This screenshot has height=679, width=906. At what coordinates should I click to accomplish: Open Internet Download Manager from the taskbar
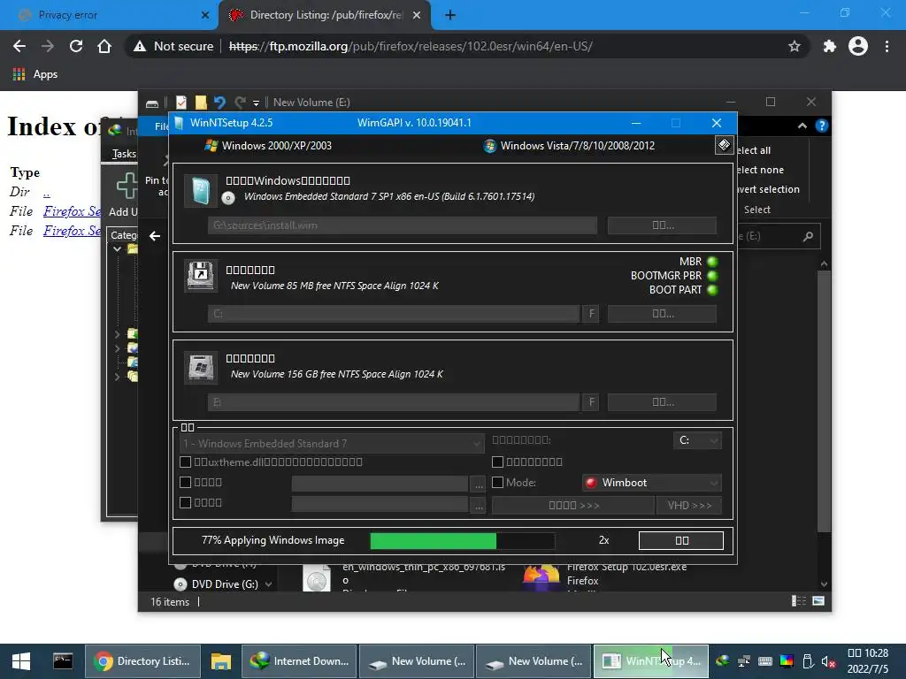(x=299, y=661)
